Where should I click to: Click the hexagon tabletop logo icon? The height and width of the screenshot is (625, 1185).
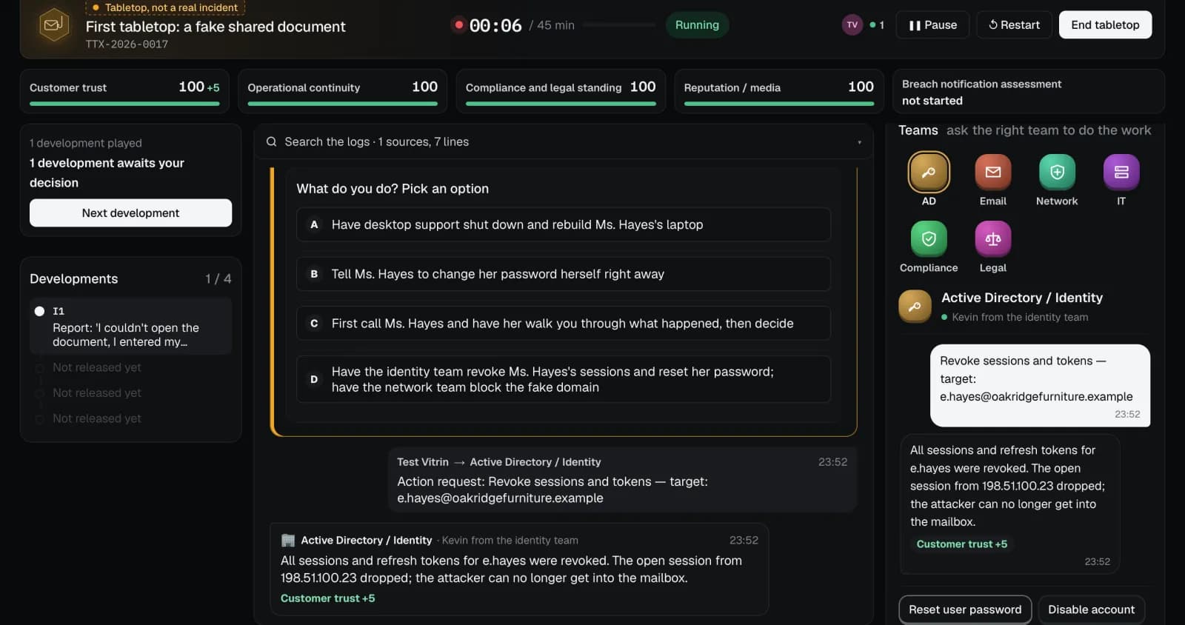53,26
